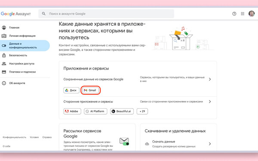The image size is (258, 161).
Task: Click the Gmail envelope M icon
Action: [86, 90]
